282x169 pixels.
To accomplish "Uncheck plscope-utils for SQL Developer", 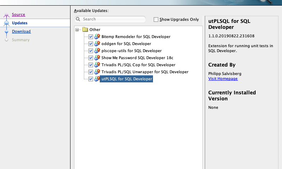I will (x=91, y=51).
